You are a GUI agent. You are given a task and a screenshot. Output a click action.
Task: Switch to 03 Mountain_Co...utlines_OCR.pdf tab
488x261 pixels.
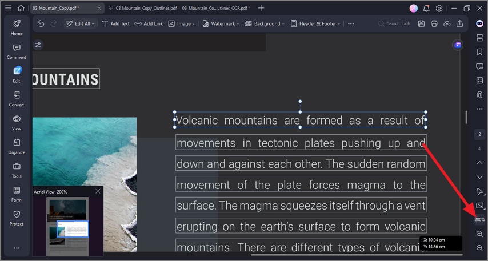click(x=216, y=8)
